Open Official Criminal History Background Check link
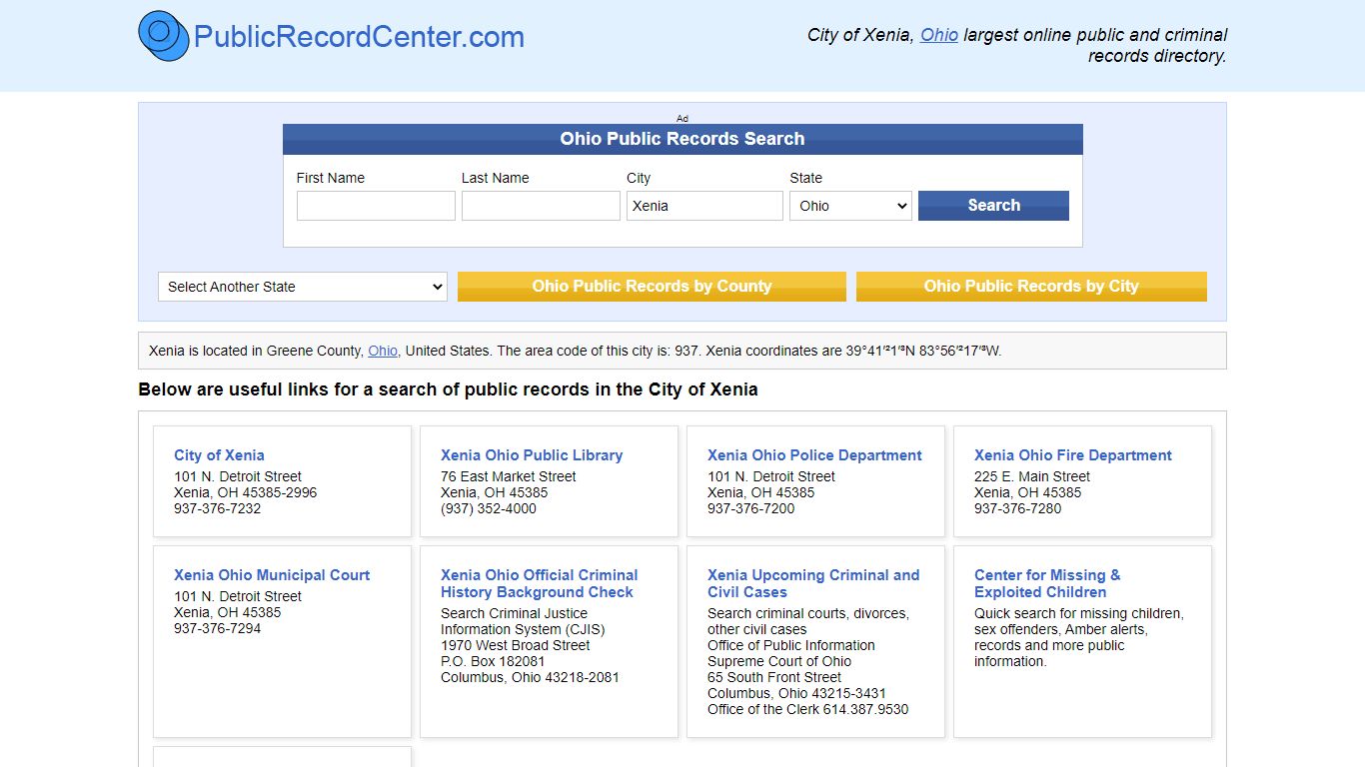 point(539,583)
